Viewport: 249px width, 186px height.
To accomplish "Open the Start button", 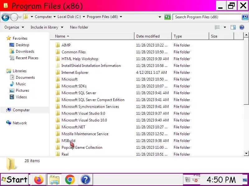I will [14, 179].
